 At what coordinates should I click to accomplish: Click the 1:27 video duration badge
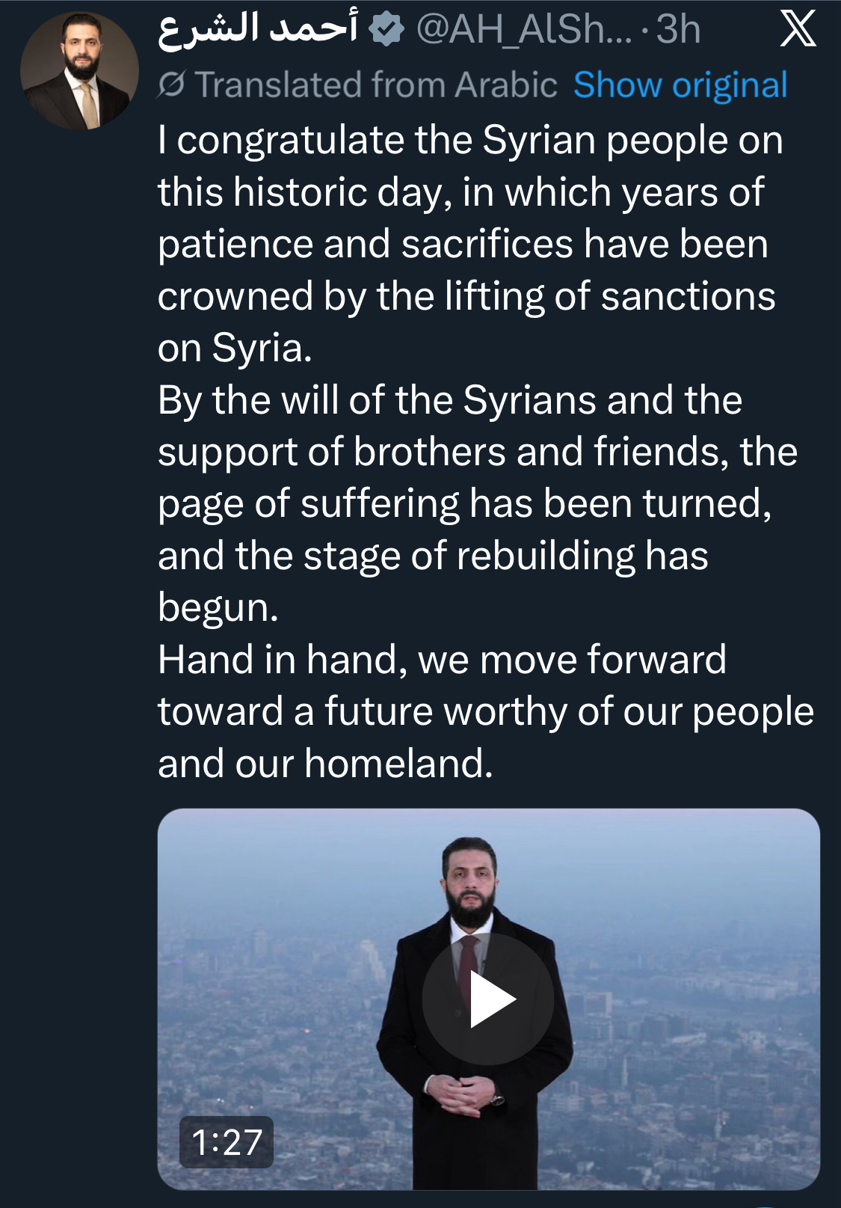[x=227, y=1142]
